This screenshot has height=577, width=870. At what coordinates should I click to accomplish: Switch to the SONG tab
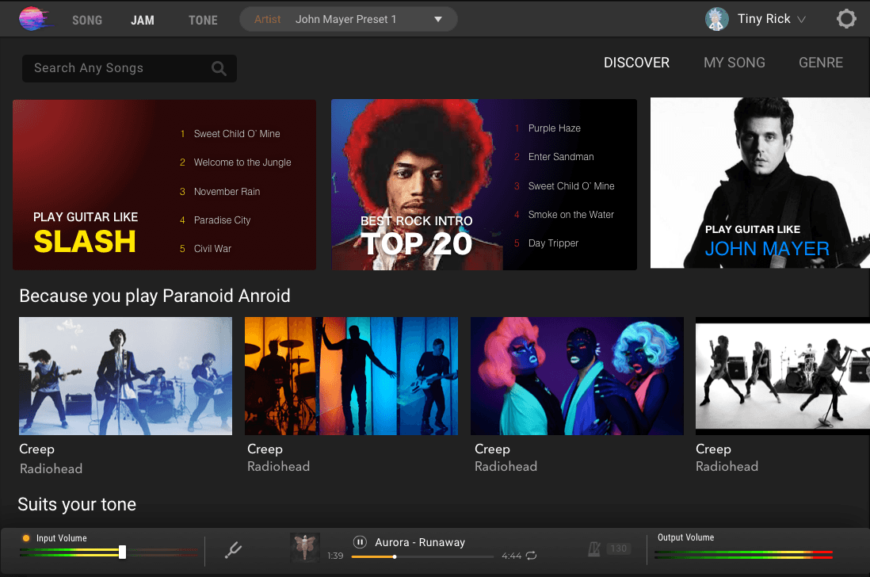(87, 21)
